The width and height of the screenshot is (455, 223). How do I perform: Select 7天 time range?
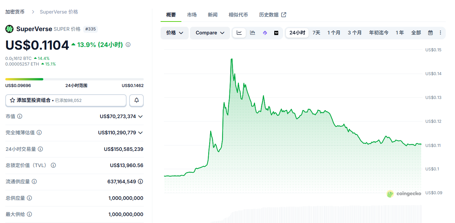(316, 33)
